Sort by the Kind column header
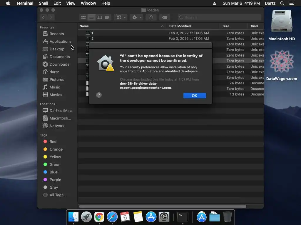This screenshot has height=225, width=301. (x=255, y=26)
